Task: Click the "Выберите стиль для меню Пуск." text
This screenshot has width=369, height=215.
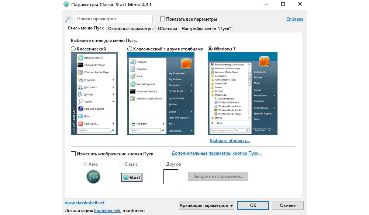Action: 104,40
